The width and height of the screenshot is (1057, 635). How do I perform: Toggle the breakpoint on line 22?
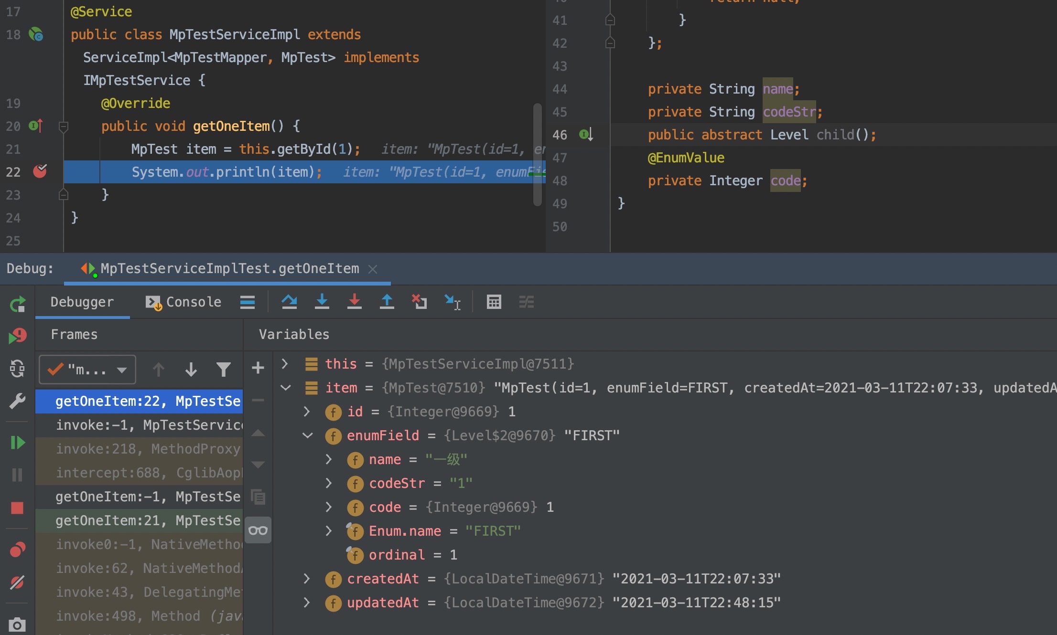pyautogui.click(x=40, y=171)
